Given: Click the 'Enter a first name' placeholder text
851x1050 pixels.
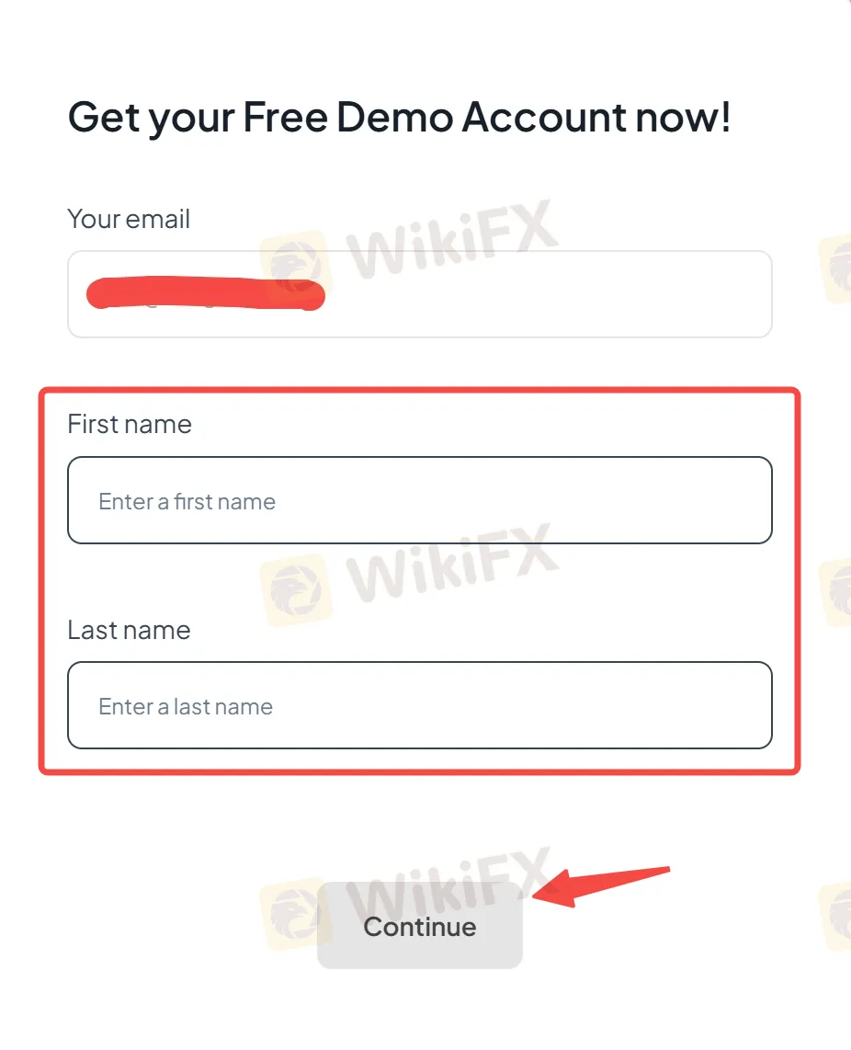Looking at the screenshot, I should point(187,502).
